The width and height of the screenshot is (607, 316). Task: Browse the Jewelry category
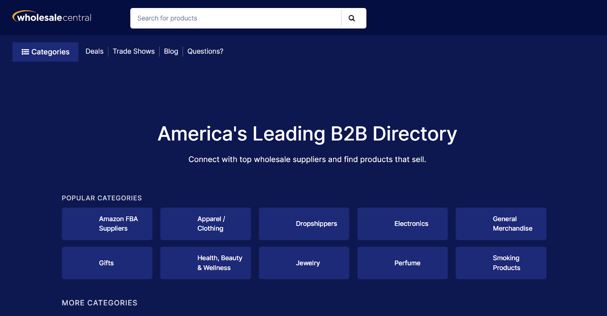coord(304,263)
